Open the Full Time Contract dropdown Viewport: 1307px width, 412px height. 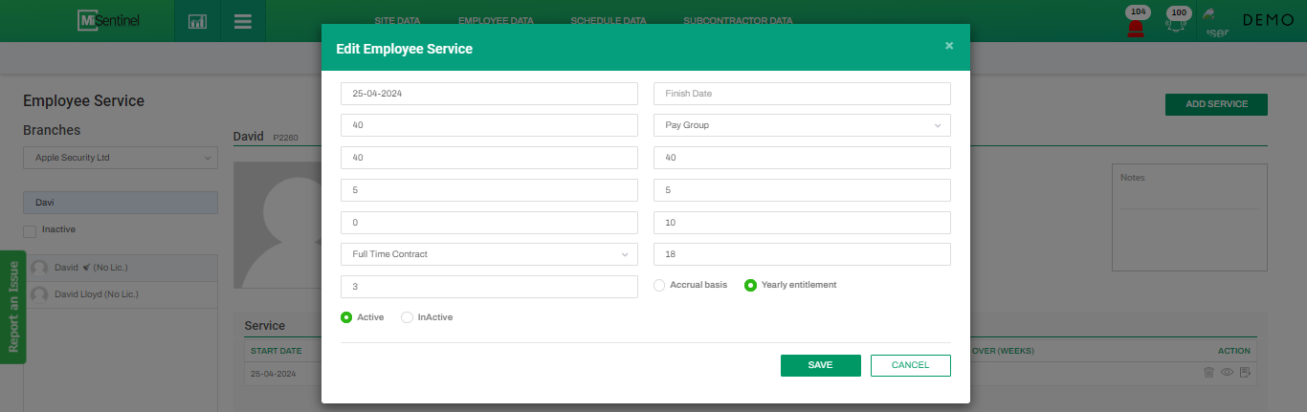[489, 254]
